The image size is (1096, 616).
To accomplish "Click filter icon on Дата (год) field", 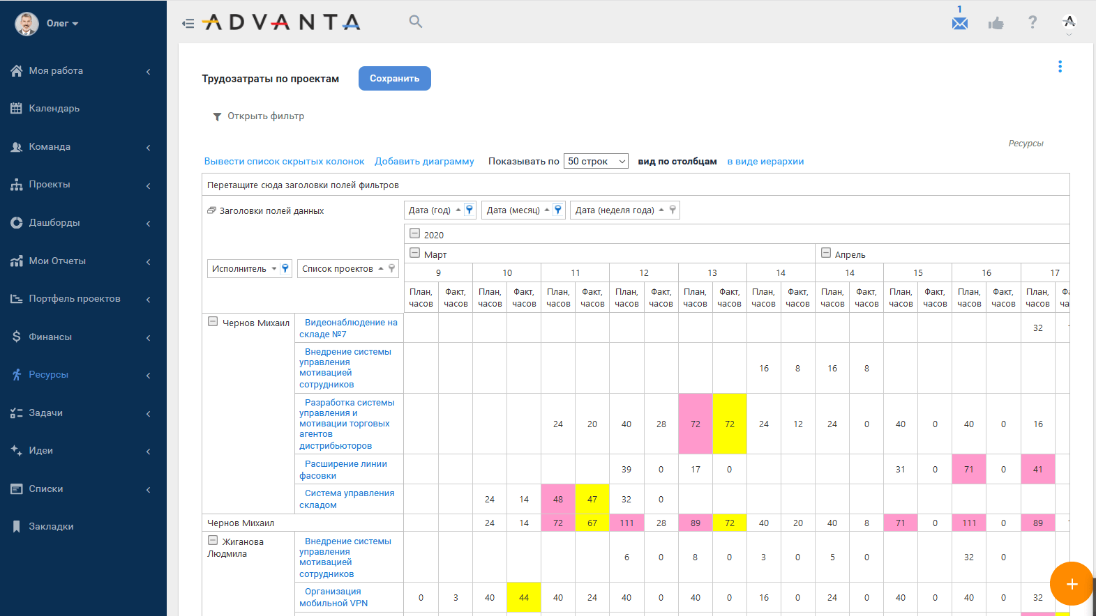I will pyautogui.click(x=470, y=210).
